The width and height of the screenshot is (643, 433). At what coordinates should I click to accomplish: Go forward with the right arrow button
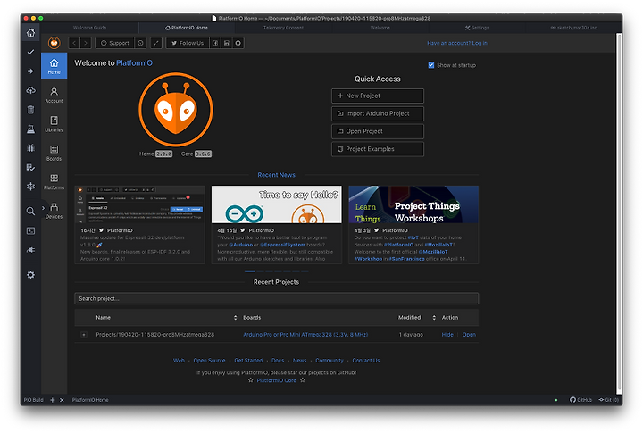86,43
